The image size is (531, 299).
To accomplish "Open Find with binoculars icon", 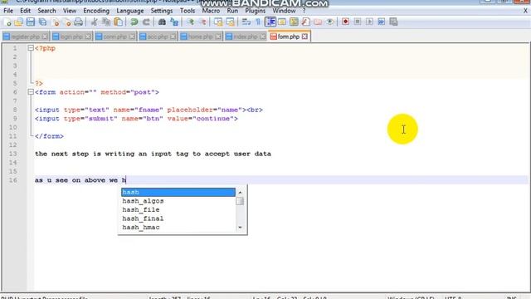I will coord(162,22).
